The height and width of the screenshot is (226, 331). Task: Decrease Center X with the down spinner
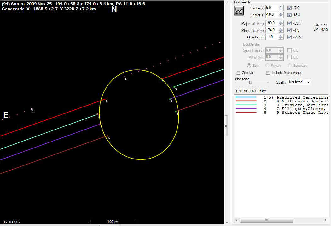pyautogui.click(x=281, y=9)
